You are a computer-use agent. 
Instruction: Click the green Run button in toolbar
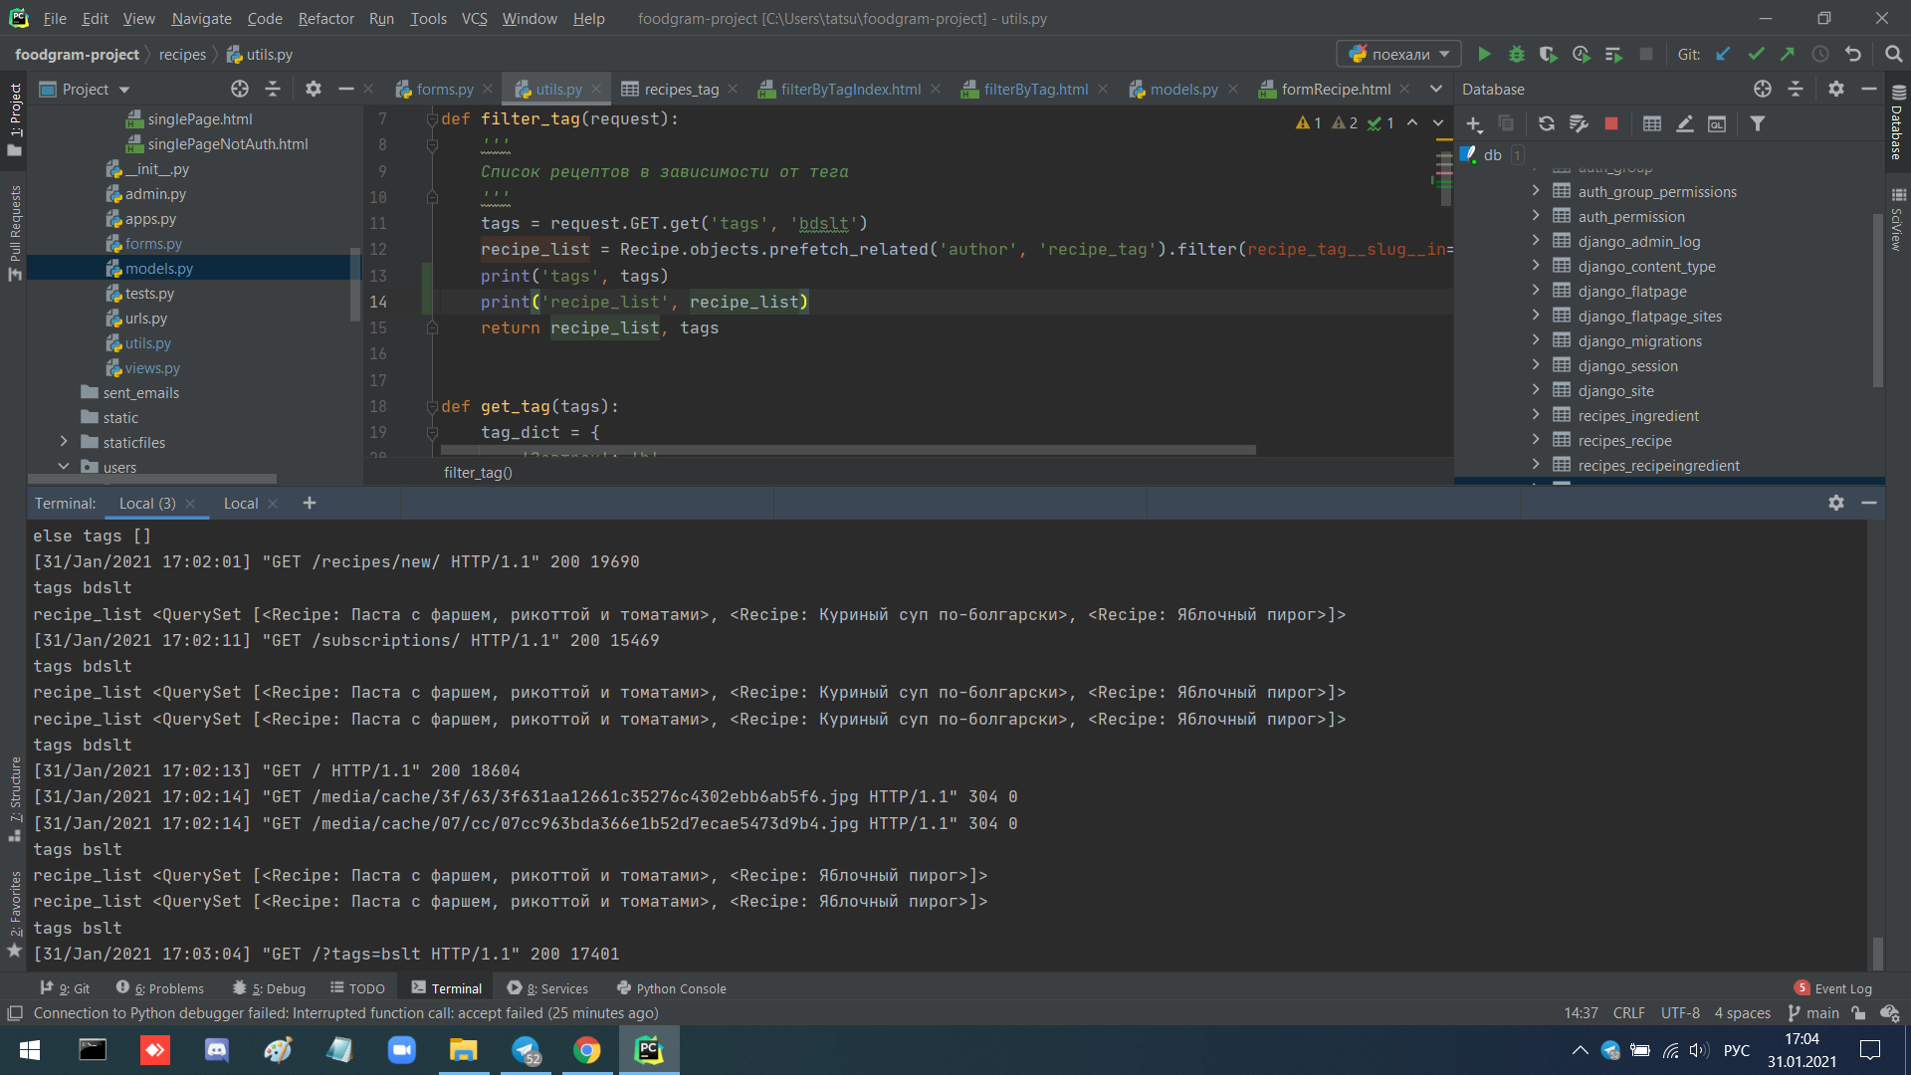pos(1484,55)
